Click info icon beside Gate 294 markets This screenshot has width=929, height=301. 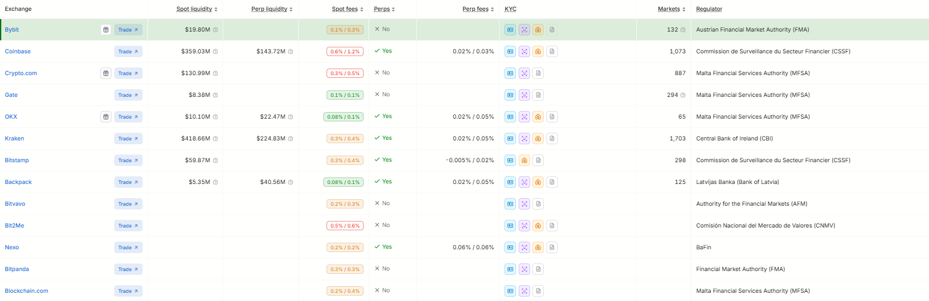pyautogui.click(x=683, y=95)
